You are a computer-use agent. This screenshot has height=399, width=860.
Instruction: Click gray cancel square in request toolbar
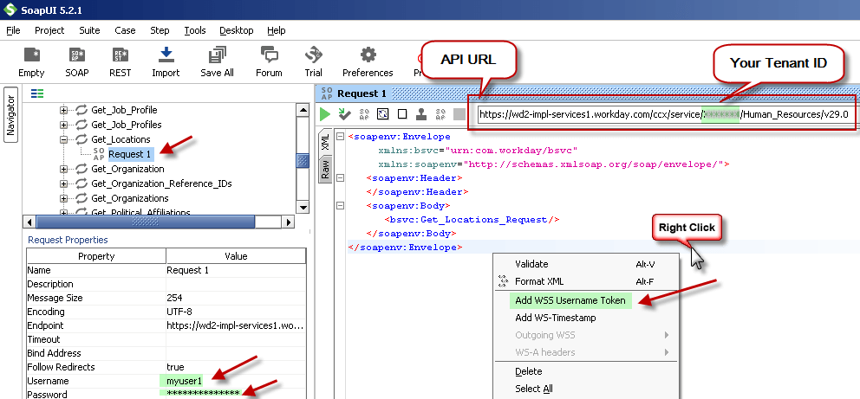click(459, 114)
